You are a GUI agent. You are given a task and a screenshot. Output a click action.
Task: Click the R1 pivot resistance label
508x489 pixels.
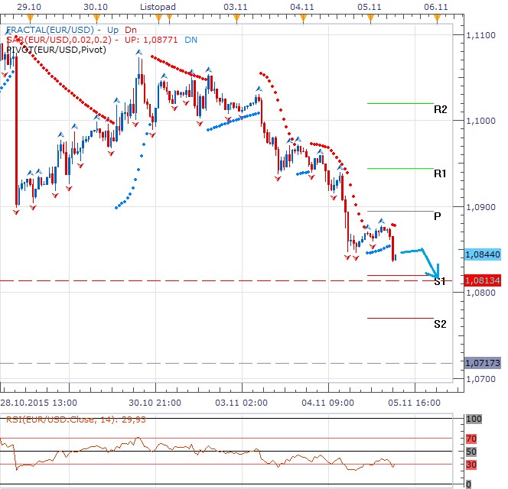coord(440,174)
